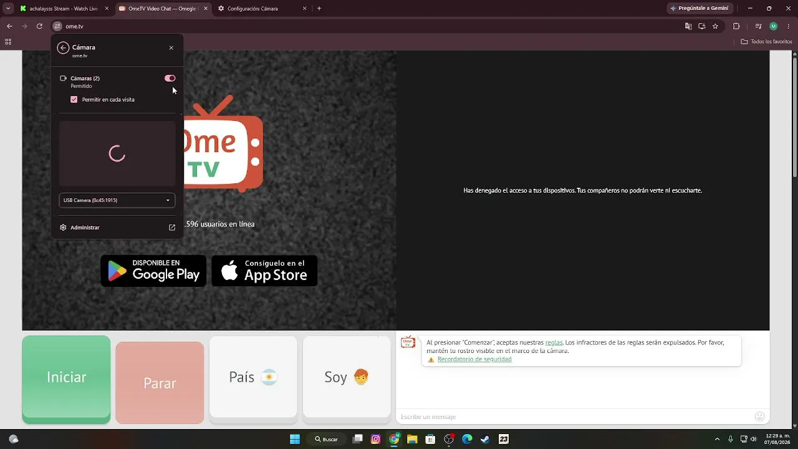Close the Cámara site settings popup

tap(171, 48)
